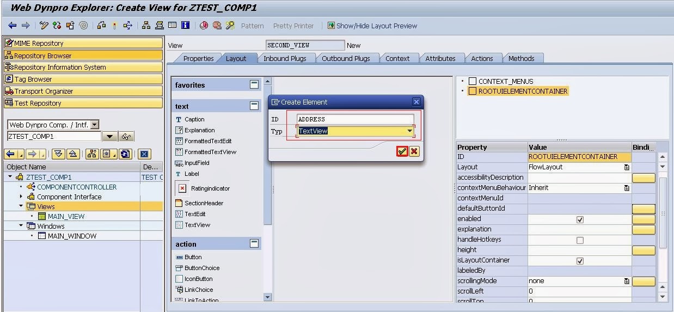Open the scrollingMode value dropdown
The width and height of the screenshot is (674, 312).
[x=627, y=282]
